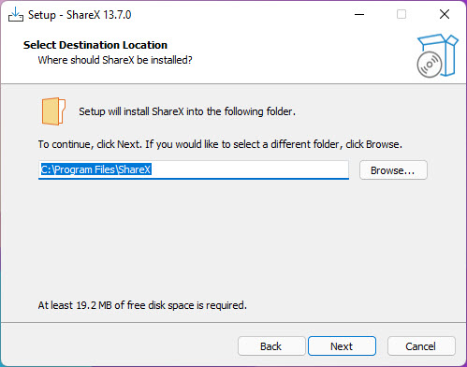
Task: Click the Select Destination Location heading
Action: coord(95,45)
